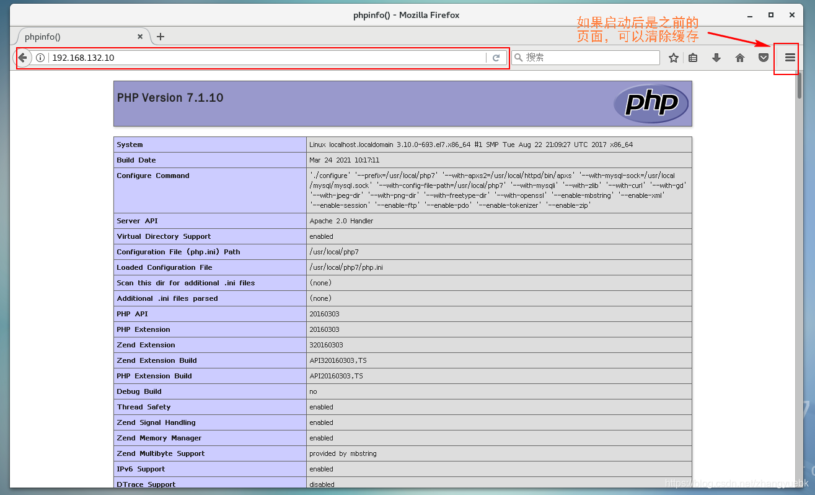Click the Virtual Directory Support label
This screenshot has width=815, height=495.
click(164, 236)
